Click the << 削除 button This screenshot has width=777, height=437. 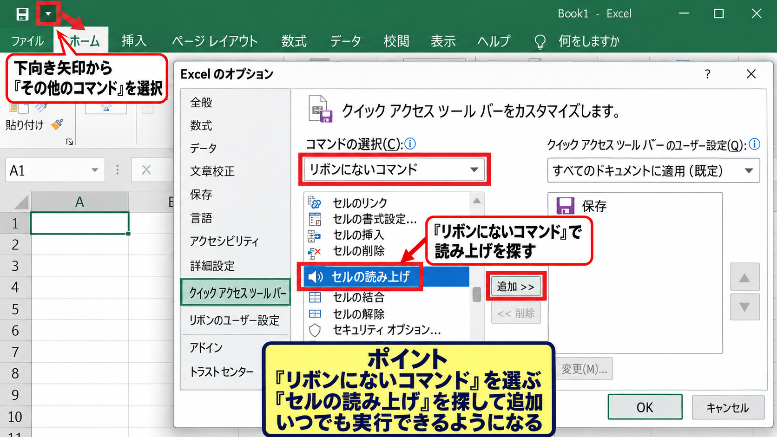[x=516, y=313]
